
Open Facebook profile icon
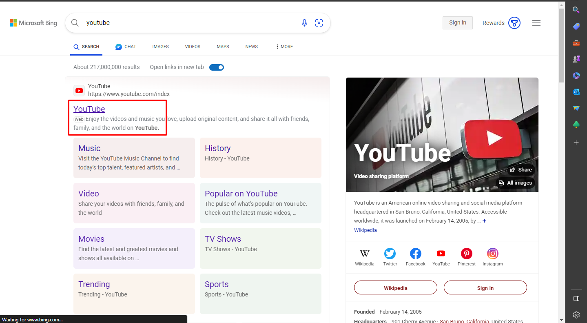tap(416, 254)
